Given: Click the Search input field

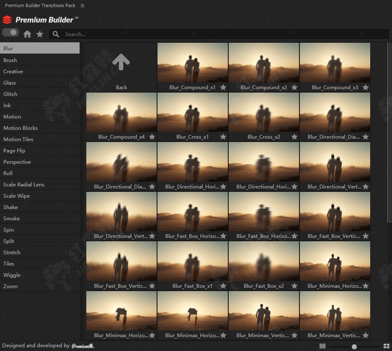Looking at the screenshot, I should tap(222, 34).
